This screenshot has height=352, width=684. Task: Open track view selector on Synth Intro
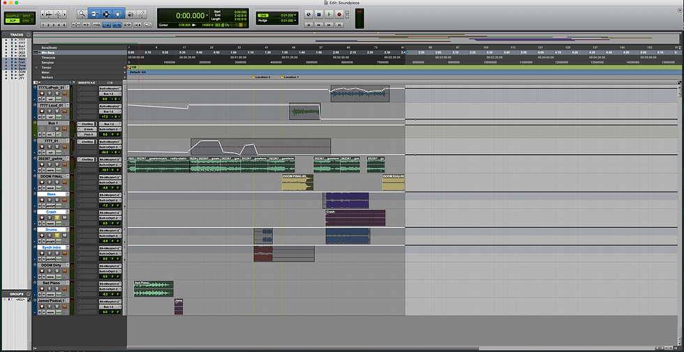click(50, 259)
